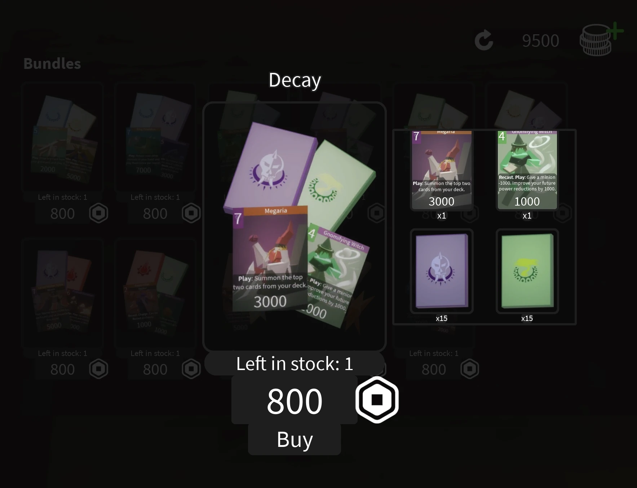Select the Megaria card in contents panel

442,170
